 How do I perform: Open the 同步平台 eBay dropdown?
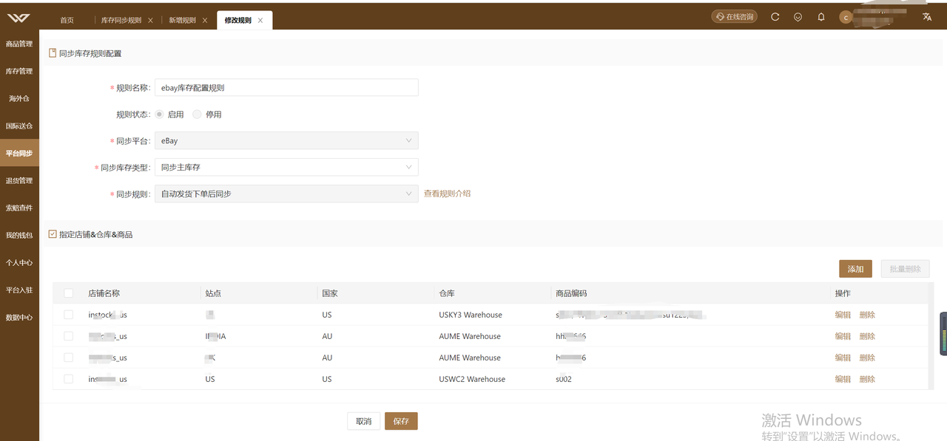click(x=286, y=140)
